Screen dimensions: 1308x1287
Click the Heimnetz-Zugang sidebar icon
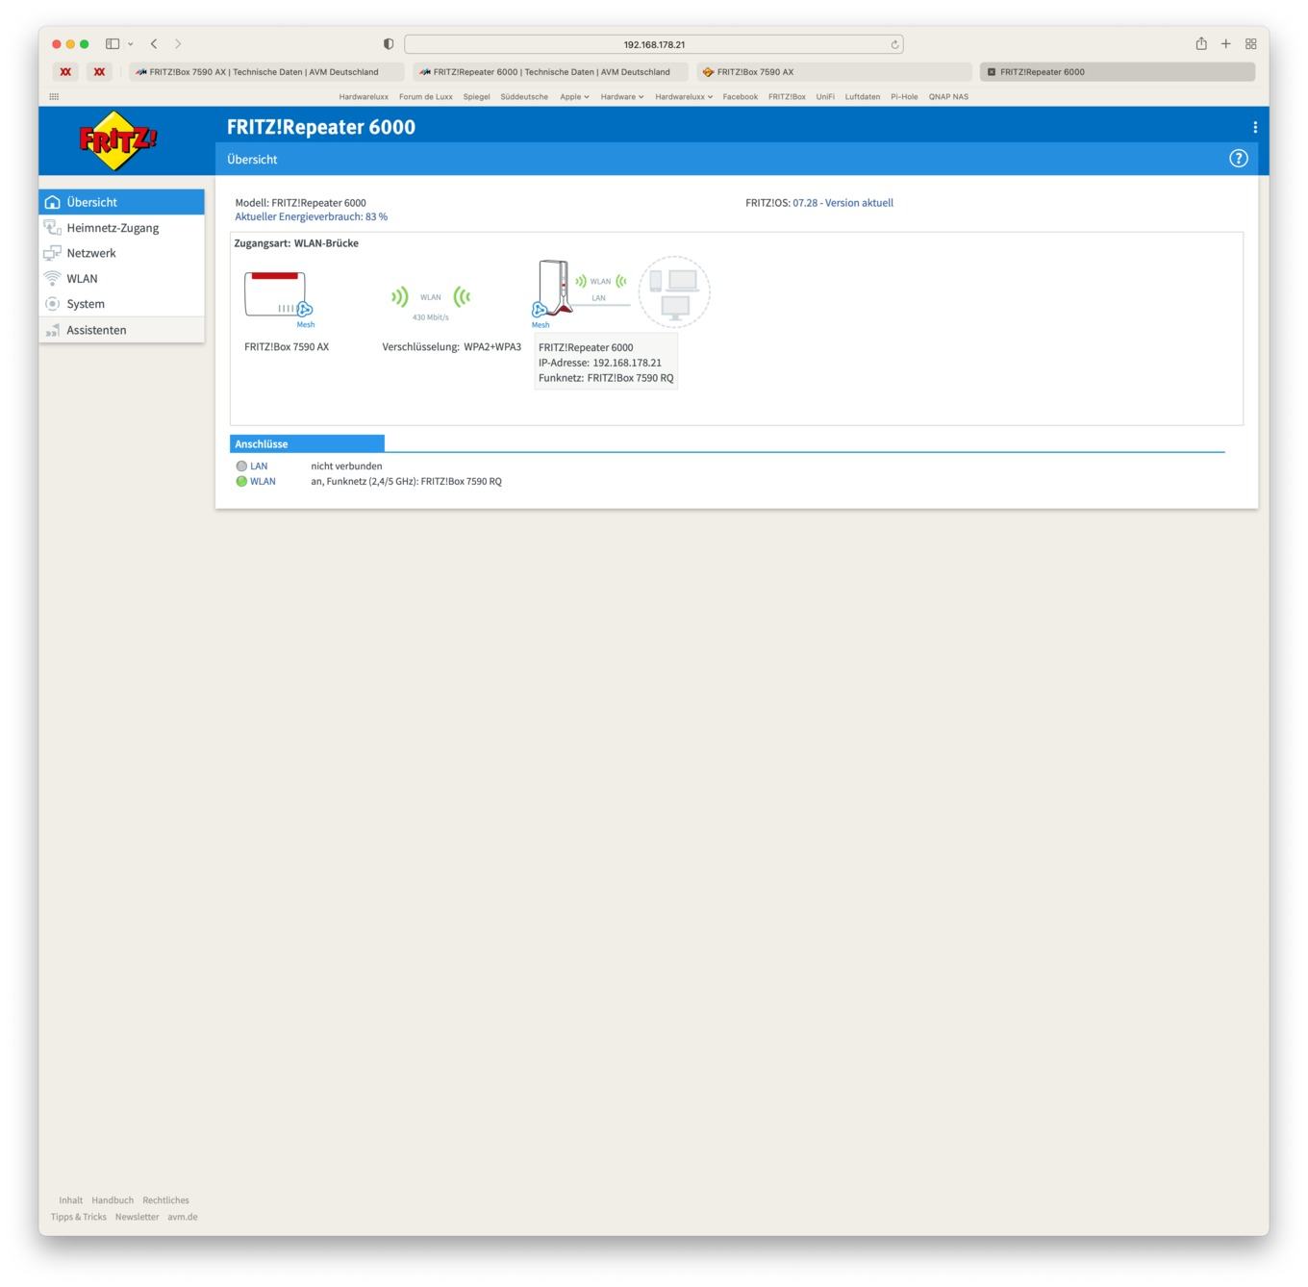(x=53, y=228)
